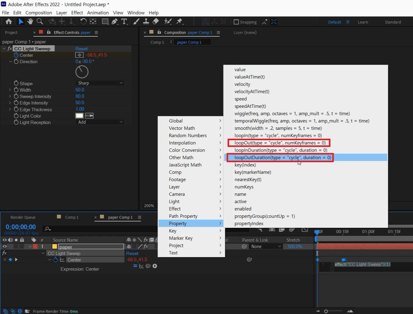This screenshot has width=413, height=314.
Task: Switch to the Render Queue tab
Action: click(23, 217)
